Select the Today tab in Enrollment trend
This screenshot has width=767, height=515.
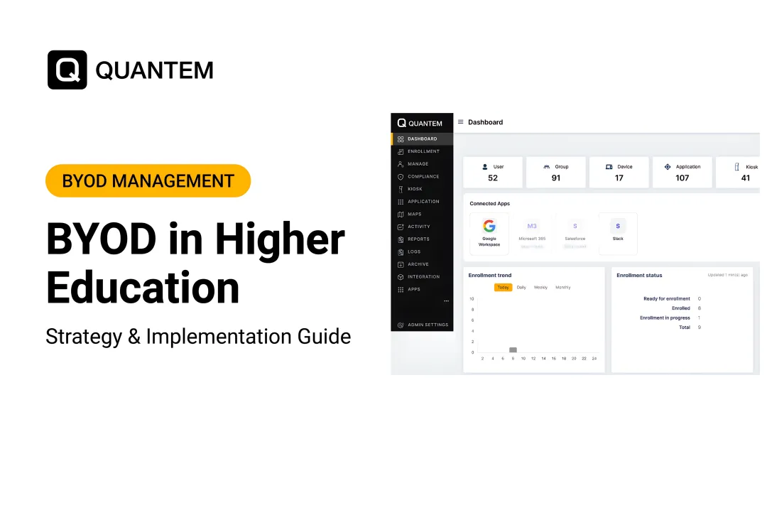503,288
